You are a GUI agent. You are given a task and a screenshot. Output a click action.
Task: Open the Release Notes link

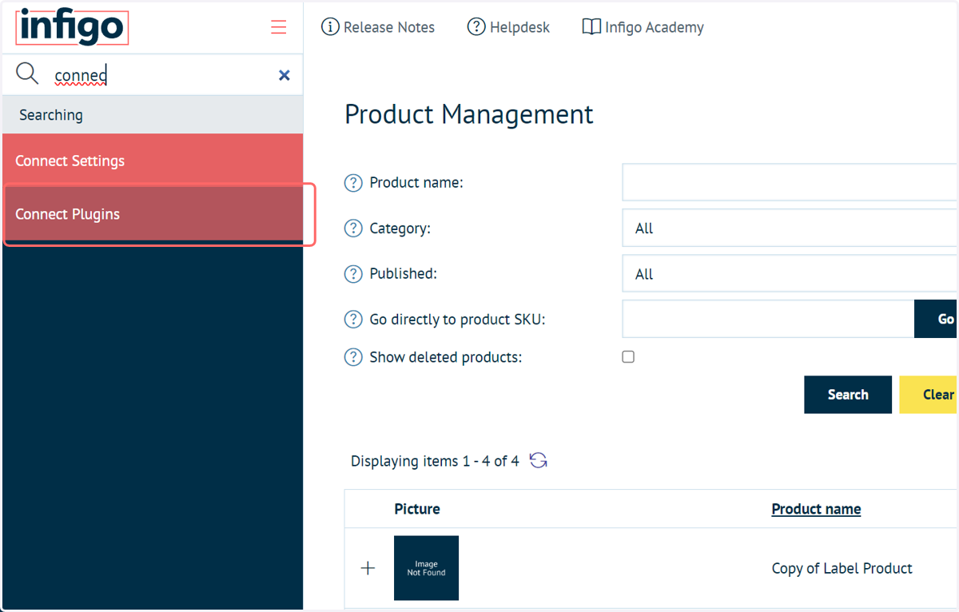(x=378, y=27)
